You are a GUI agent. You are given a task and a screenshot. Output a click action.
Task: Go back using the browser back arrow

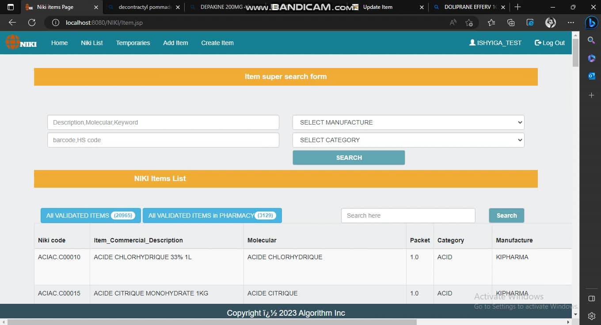coord(12,23)
